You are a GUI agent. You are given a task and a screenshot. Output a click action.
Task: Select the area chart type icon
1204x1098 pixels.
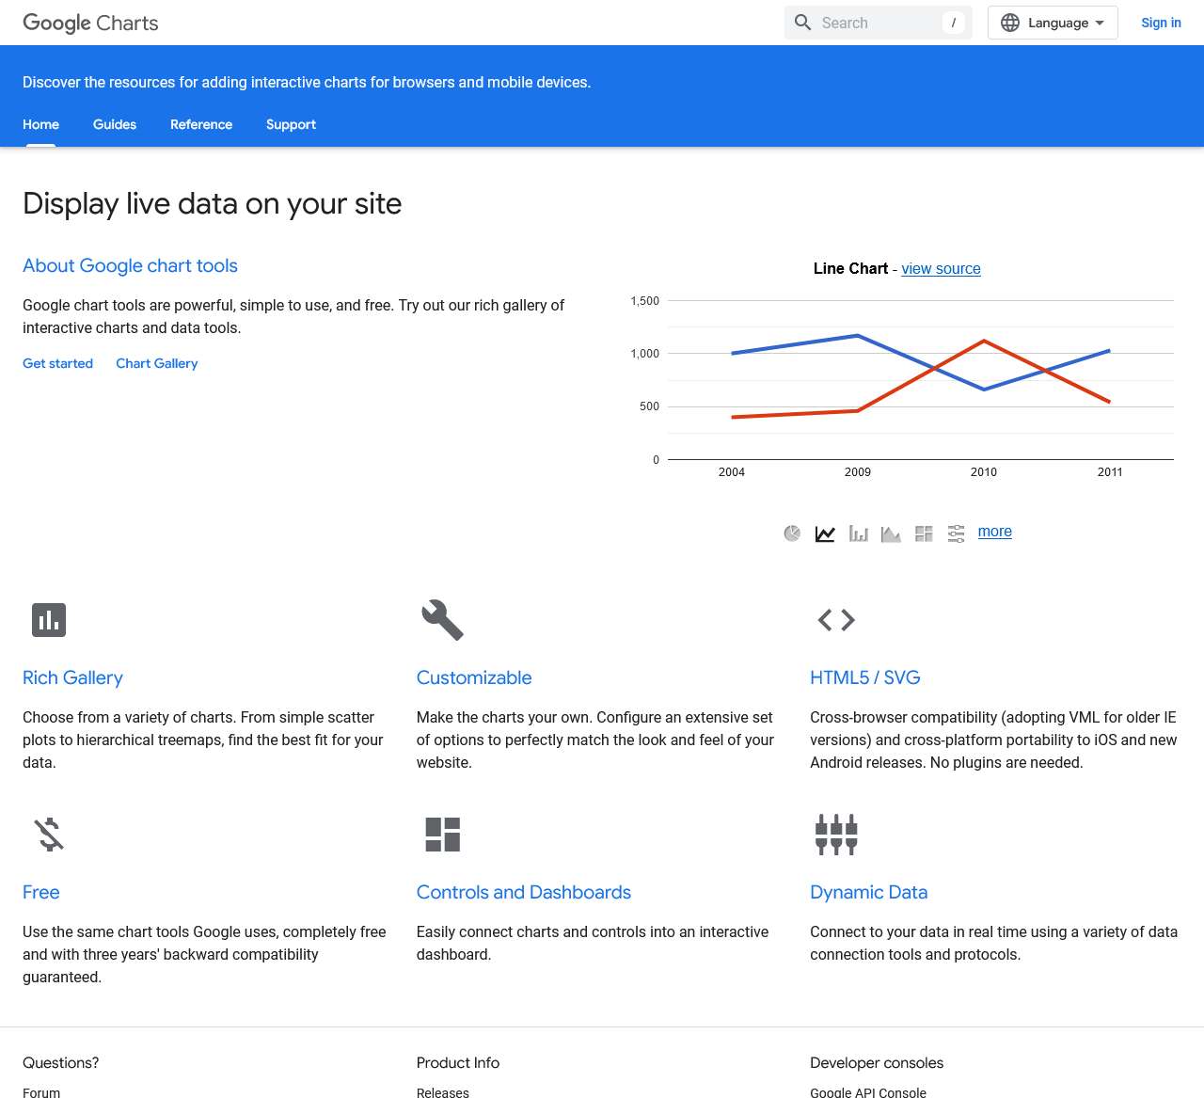click(891, 533)
